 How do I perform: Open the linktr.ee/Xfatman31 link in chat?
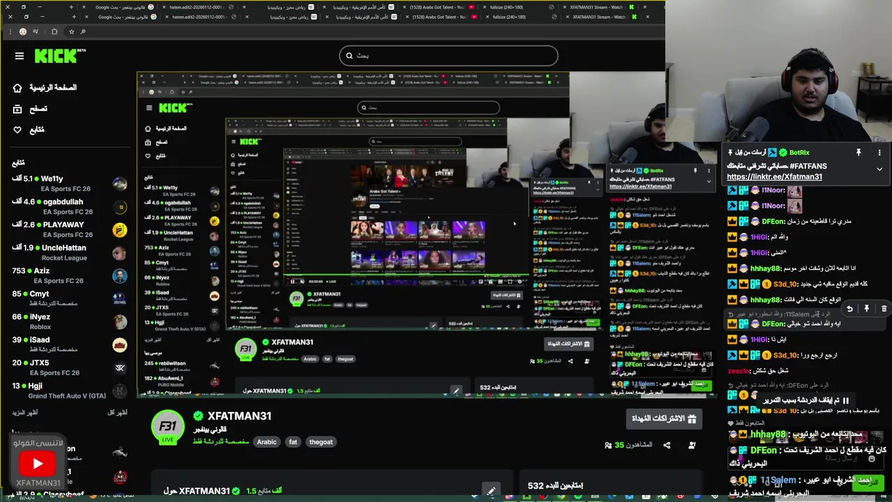coord(774,177)
